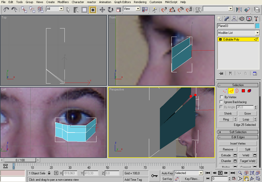Activate the Select and Rotate tool
262x182 pixels.
(111, 10)
